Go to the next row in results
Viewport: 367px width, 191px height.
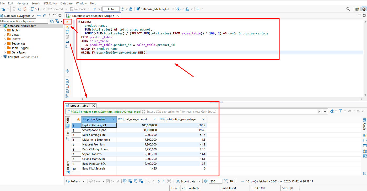coord(159,181)
